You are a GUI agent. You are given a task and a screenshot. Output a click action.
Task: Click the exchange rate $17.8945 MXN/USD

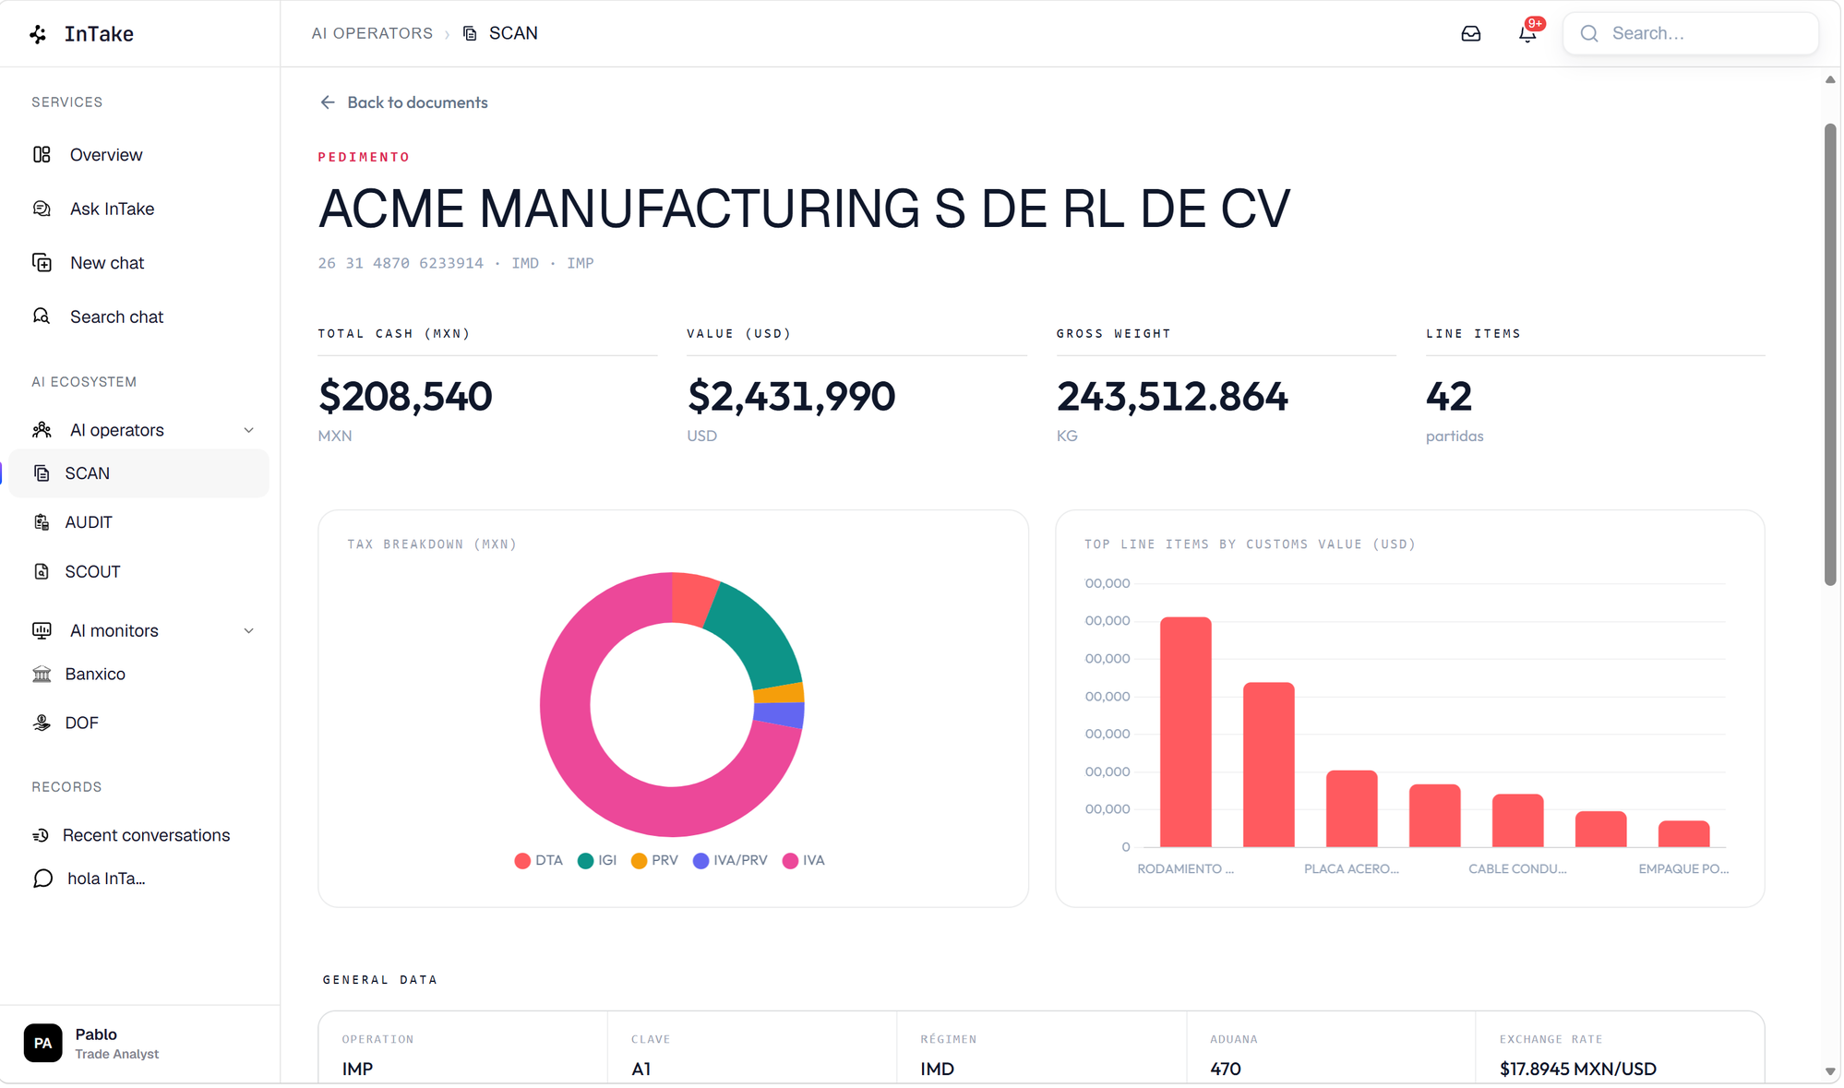coord(1580,1070)
